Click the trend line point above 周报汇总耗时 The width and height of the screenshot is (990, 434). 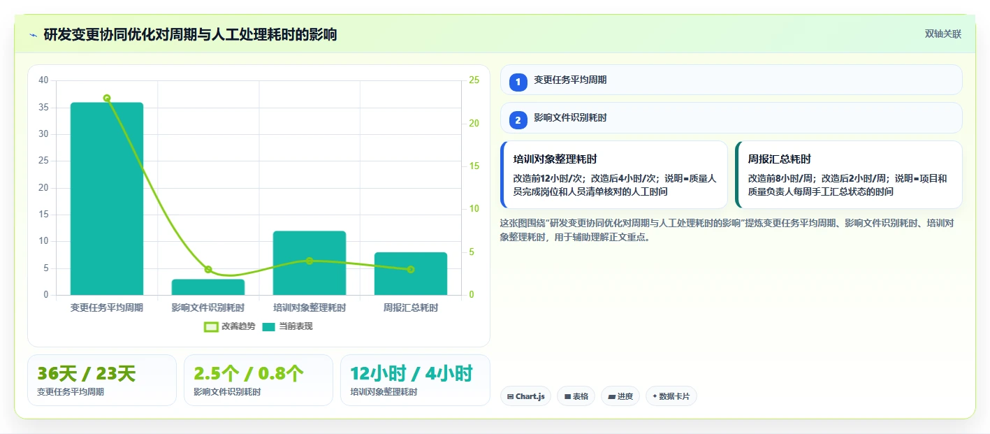tap(411, 270)
